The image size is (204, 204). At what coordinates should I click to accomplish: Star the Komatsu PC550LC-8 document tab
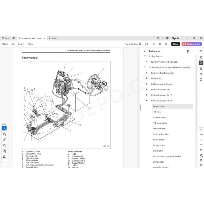coord(20,38)
